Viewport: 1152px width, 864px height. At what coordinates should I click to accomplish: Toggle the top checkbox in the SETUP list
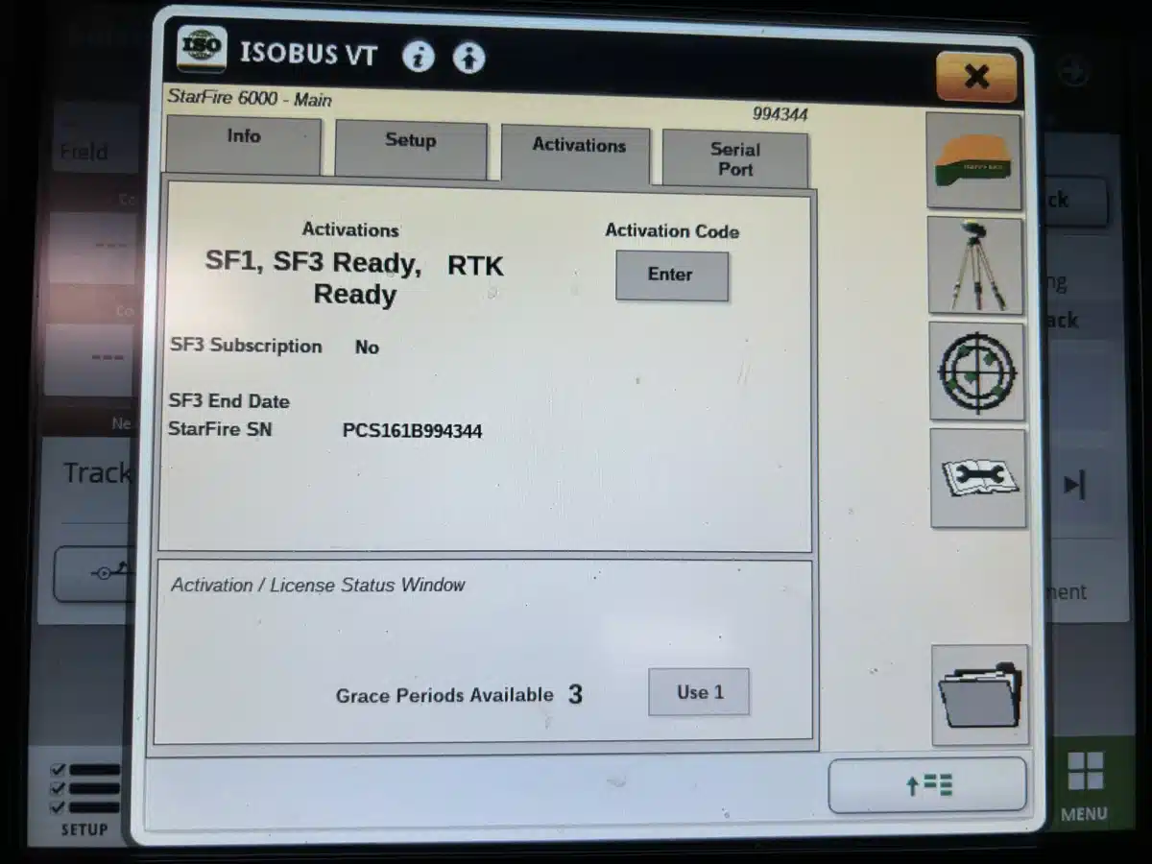[x=58, y=768]
